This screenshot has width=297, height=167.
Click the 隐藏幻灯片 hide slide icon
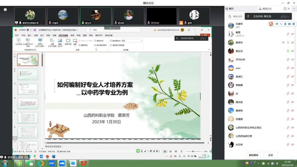[x=60, y=41]
